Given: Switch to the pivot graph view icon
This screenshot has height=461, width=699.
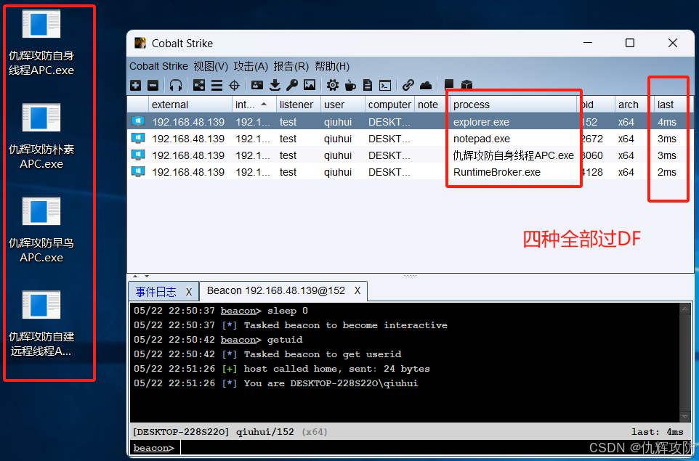Looking at the screenshot, I should pyautogui.click(x=199, y=85).
